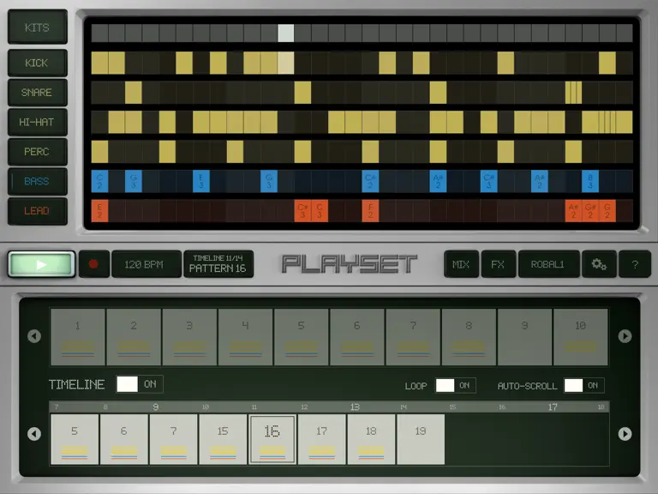Select pattern 17 in the timeline
Viewport: 658px width, 494px height.
pyautogui.click(x=322, y=439)
